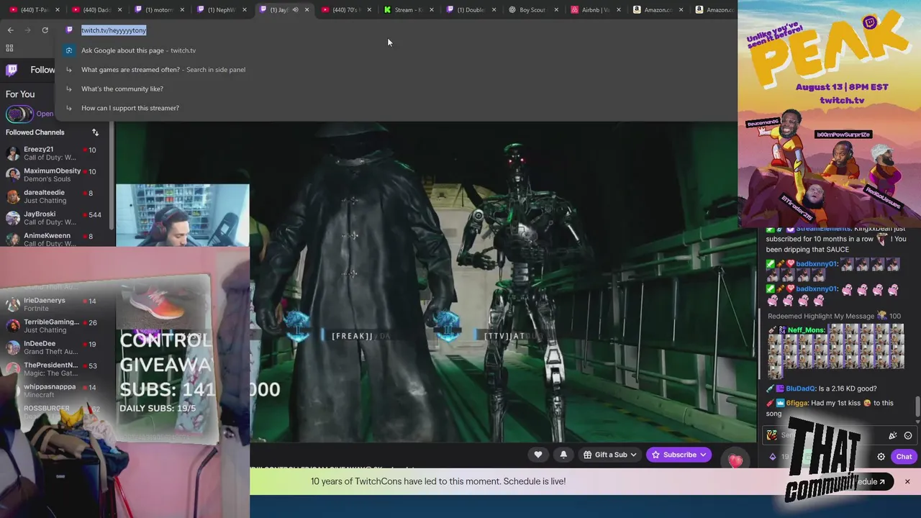Open Gift a Sub dropdown
Image resolution: width=921 pixels, height=518 pixels.
[610, 455]
